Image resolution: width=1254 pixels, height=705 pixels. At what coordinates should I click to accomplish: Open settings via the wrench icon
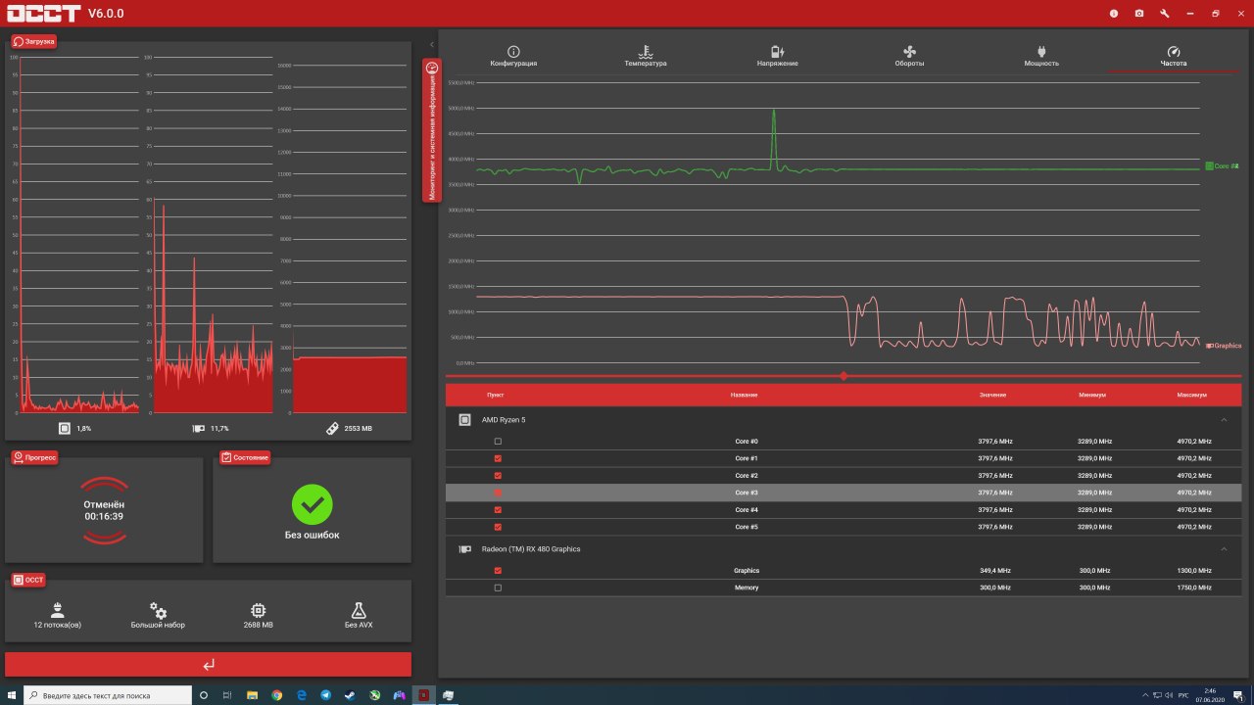pos(1165,14)
